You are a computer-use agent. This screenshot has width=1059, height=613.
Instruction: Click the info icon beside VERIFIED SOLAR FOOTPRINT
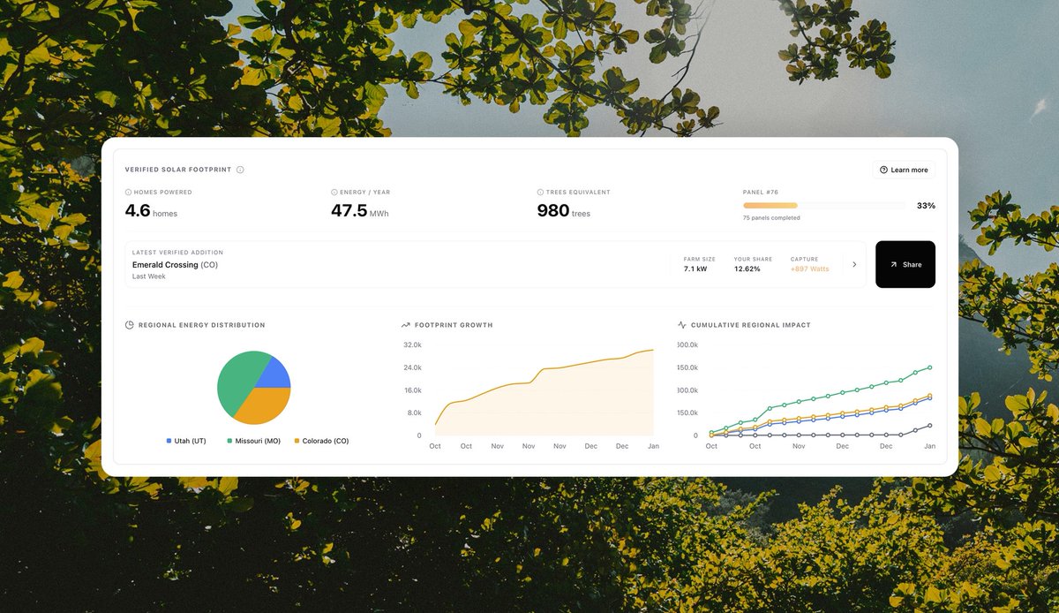pos(240,169)
